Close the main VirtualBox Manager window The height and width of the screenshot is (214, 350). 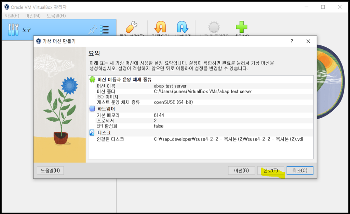(339, 7)
